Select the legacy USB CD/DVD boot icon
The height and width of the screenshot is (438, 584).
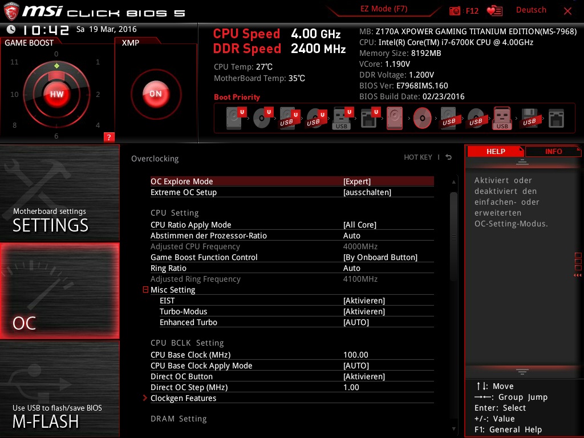pos(476,119)
